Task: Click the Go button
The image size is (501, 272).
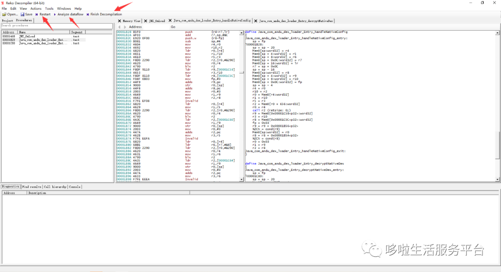Action: (173, 27)
